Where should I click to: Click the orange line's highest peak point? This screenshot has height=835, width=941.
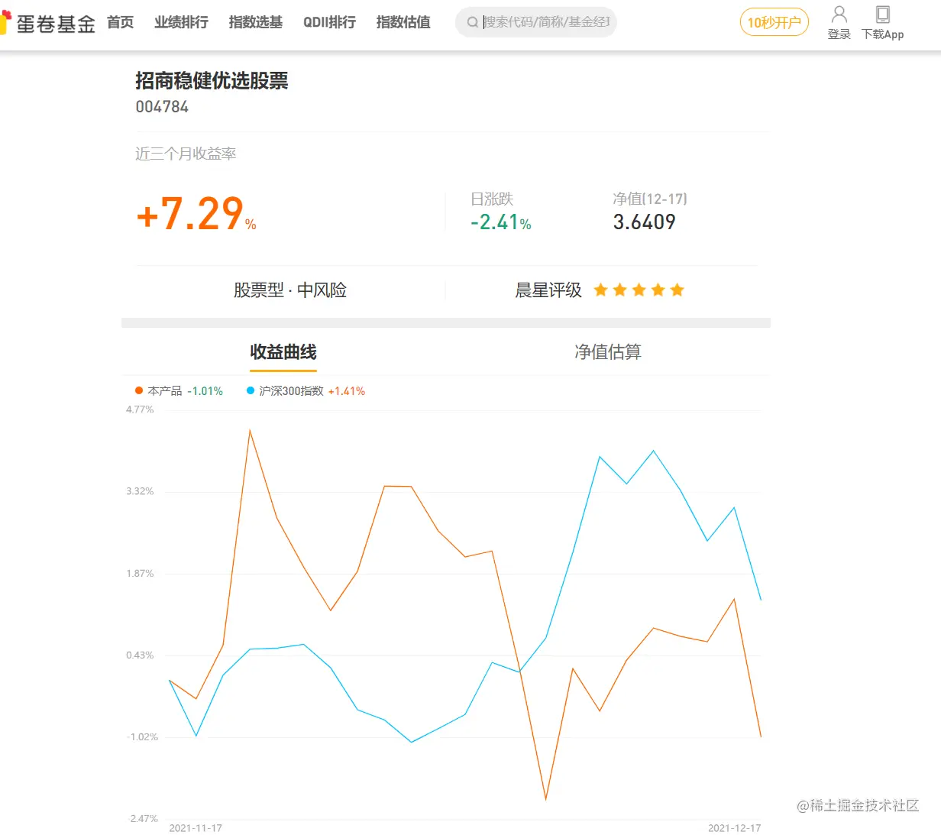(250, 430)
